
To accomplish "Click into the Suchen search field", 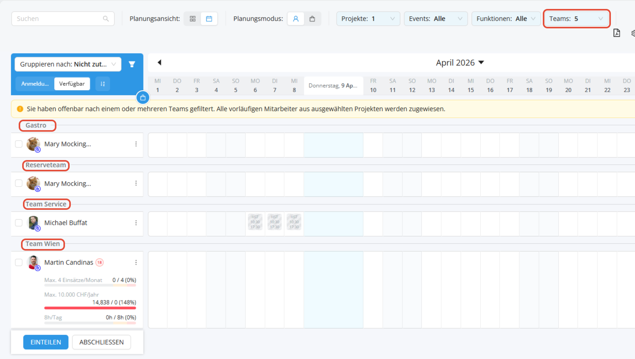I will (63, 19).
